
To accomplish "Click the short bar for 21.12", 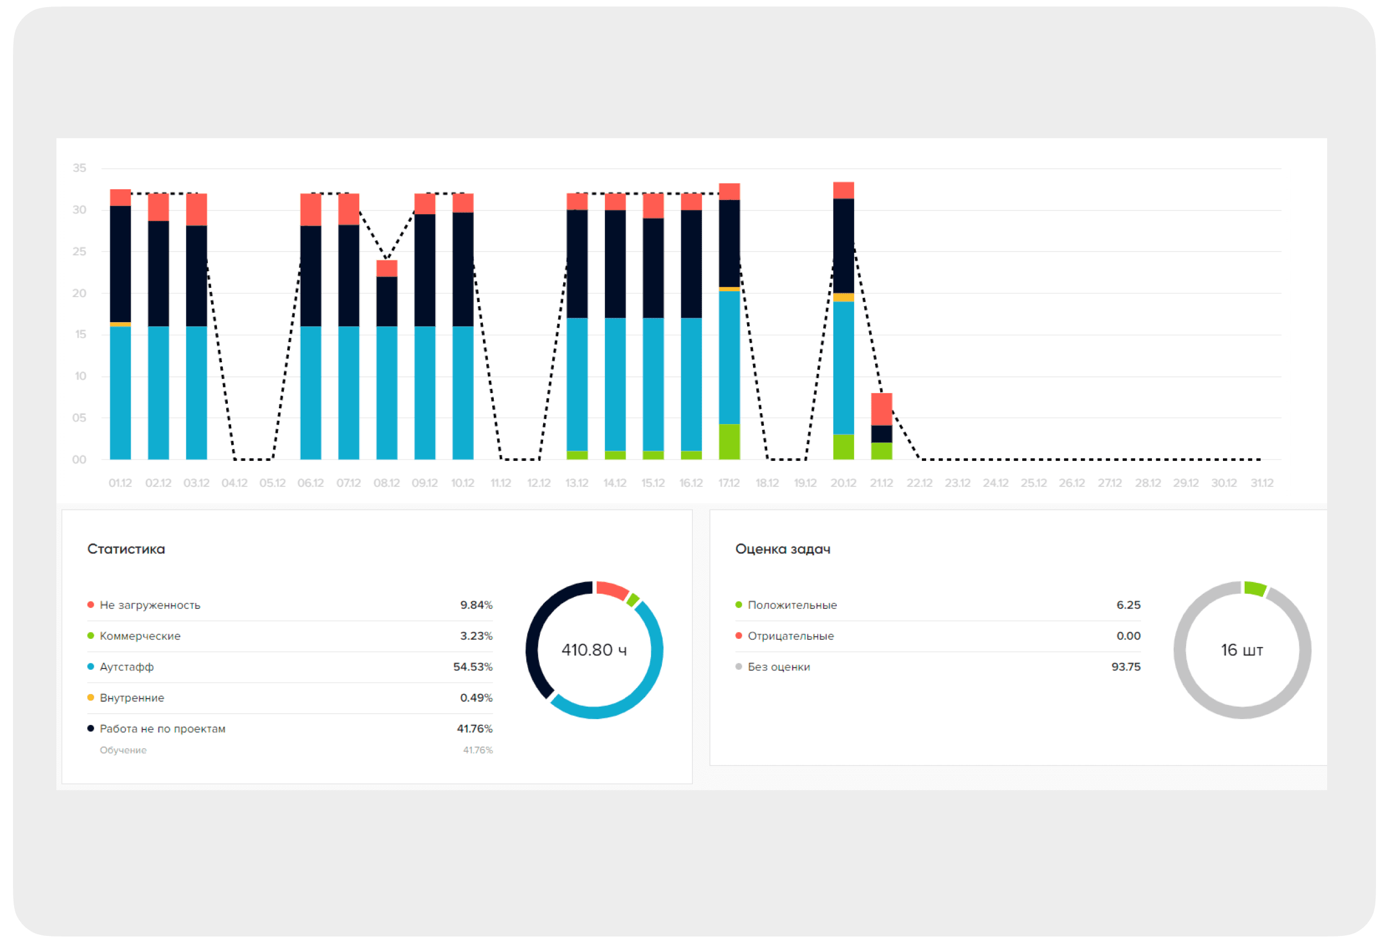I will [x=882, y=427].
